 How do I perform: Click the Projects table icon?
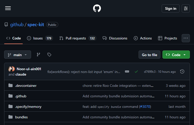pos(160,38)
